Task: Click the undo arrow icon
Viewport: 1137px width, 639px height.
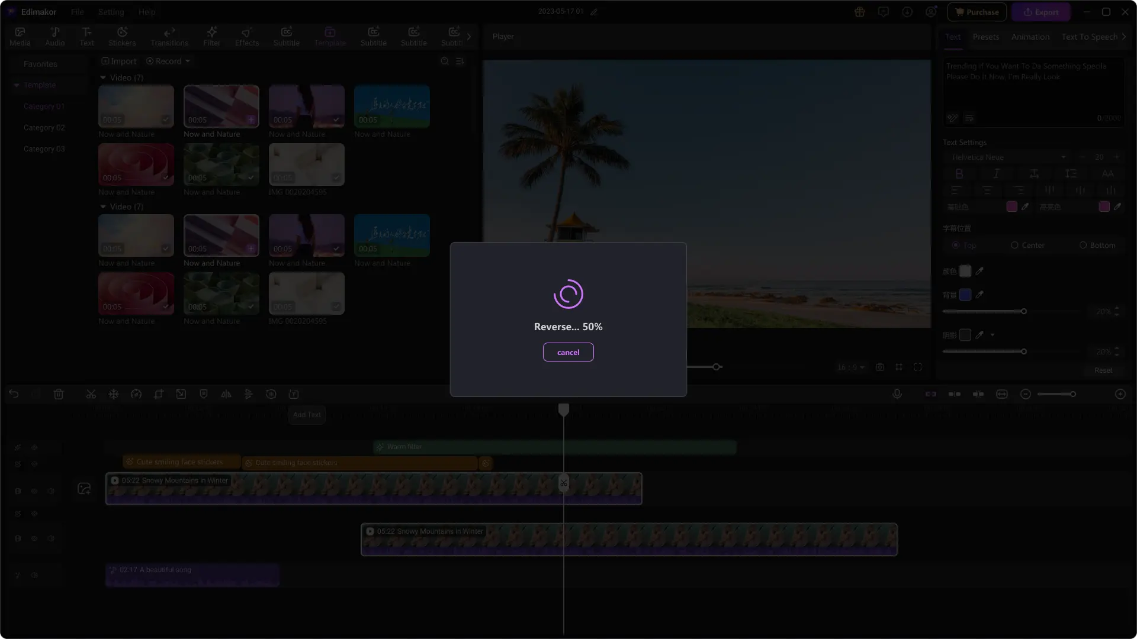Action: [14, 394]
